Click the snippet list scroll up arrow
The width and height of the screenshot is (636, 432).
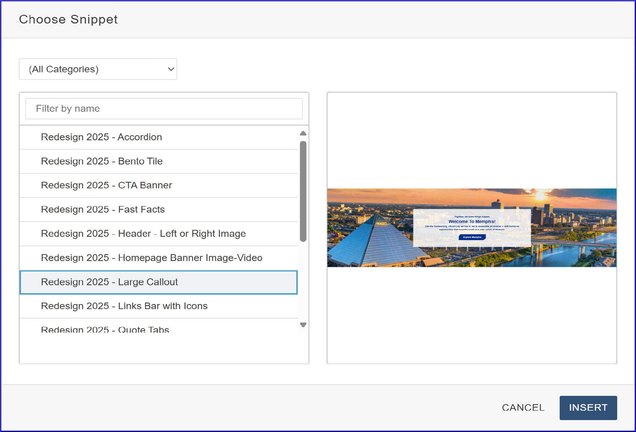pos(303,133)
